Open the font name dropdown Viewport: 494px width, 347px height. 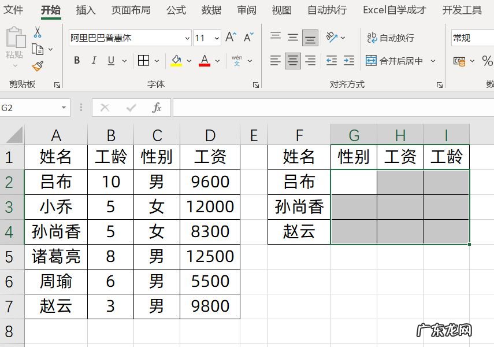point(187,38)
